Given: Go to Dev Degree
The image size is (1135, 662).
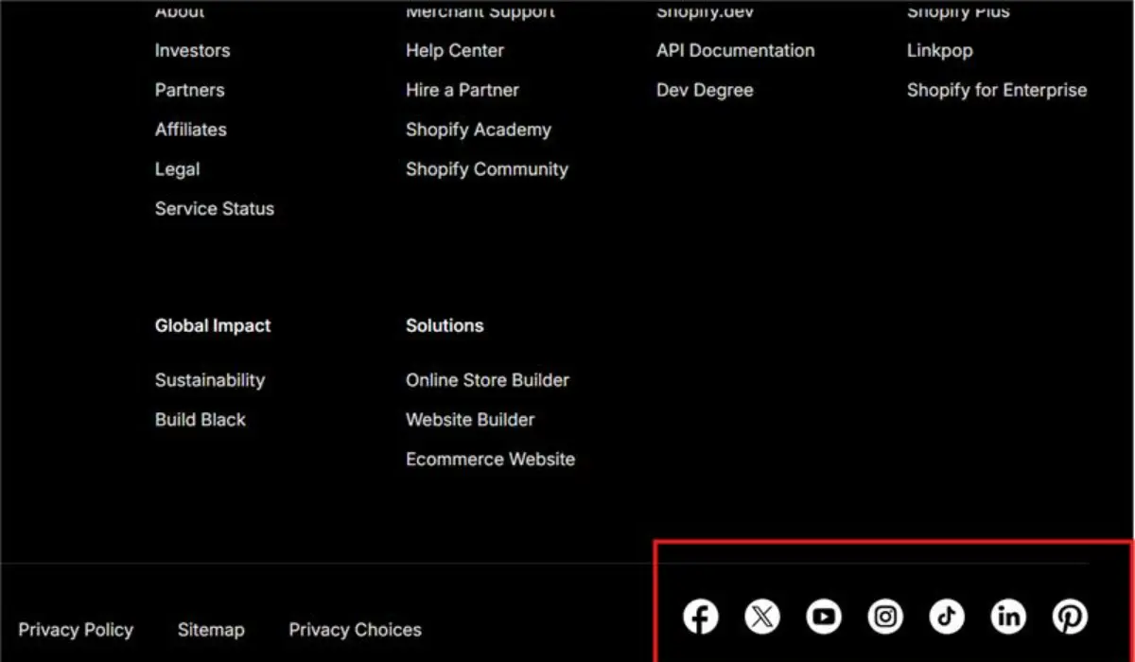Looking at the screenshot, I should click(705, 91).
